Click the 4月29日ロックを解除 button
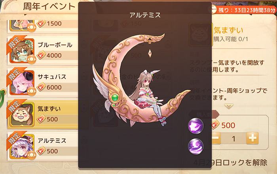 coord(230,163)
